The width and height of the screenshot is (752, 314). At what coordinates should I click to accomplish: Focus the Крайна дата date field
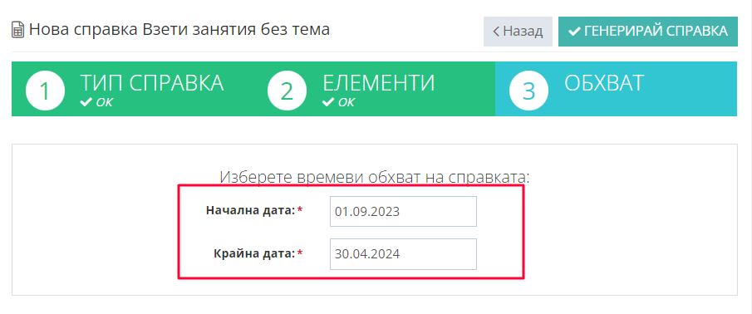tap(403, 254)
